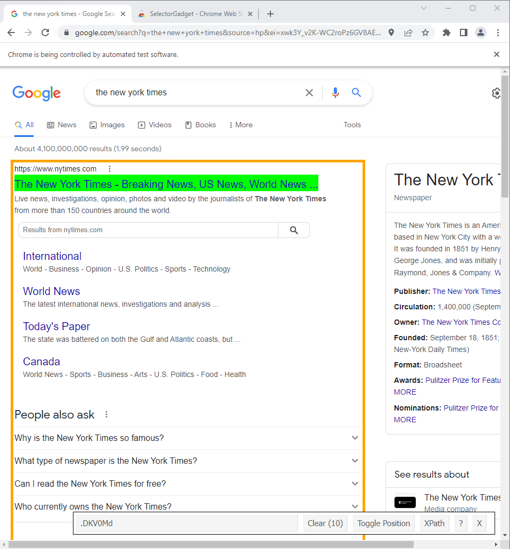Click SelectorGadget help question mark button
The height and width of the screenshot is (549, 510).
460,523
